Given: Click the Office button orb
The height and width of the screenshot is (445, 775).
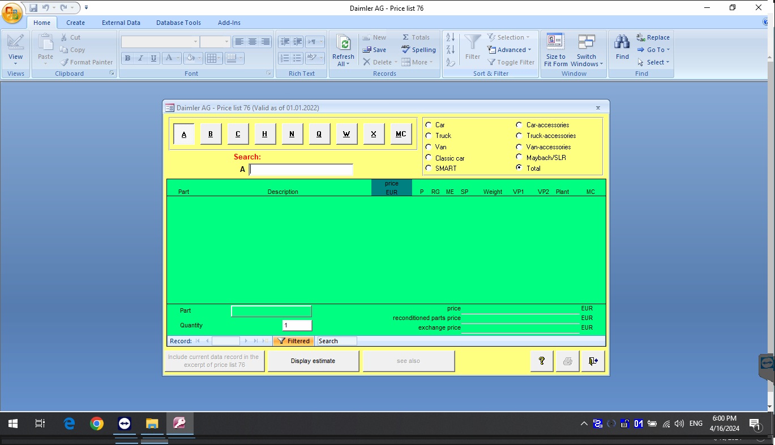Looking at the screenshot, I should (x=12, y=12).
